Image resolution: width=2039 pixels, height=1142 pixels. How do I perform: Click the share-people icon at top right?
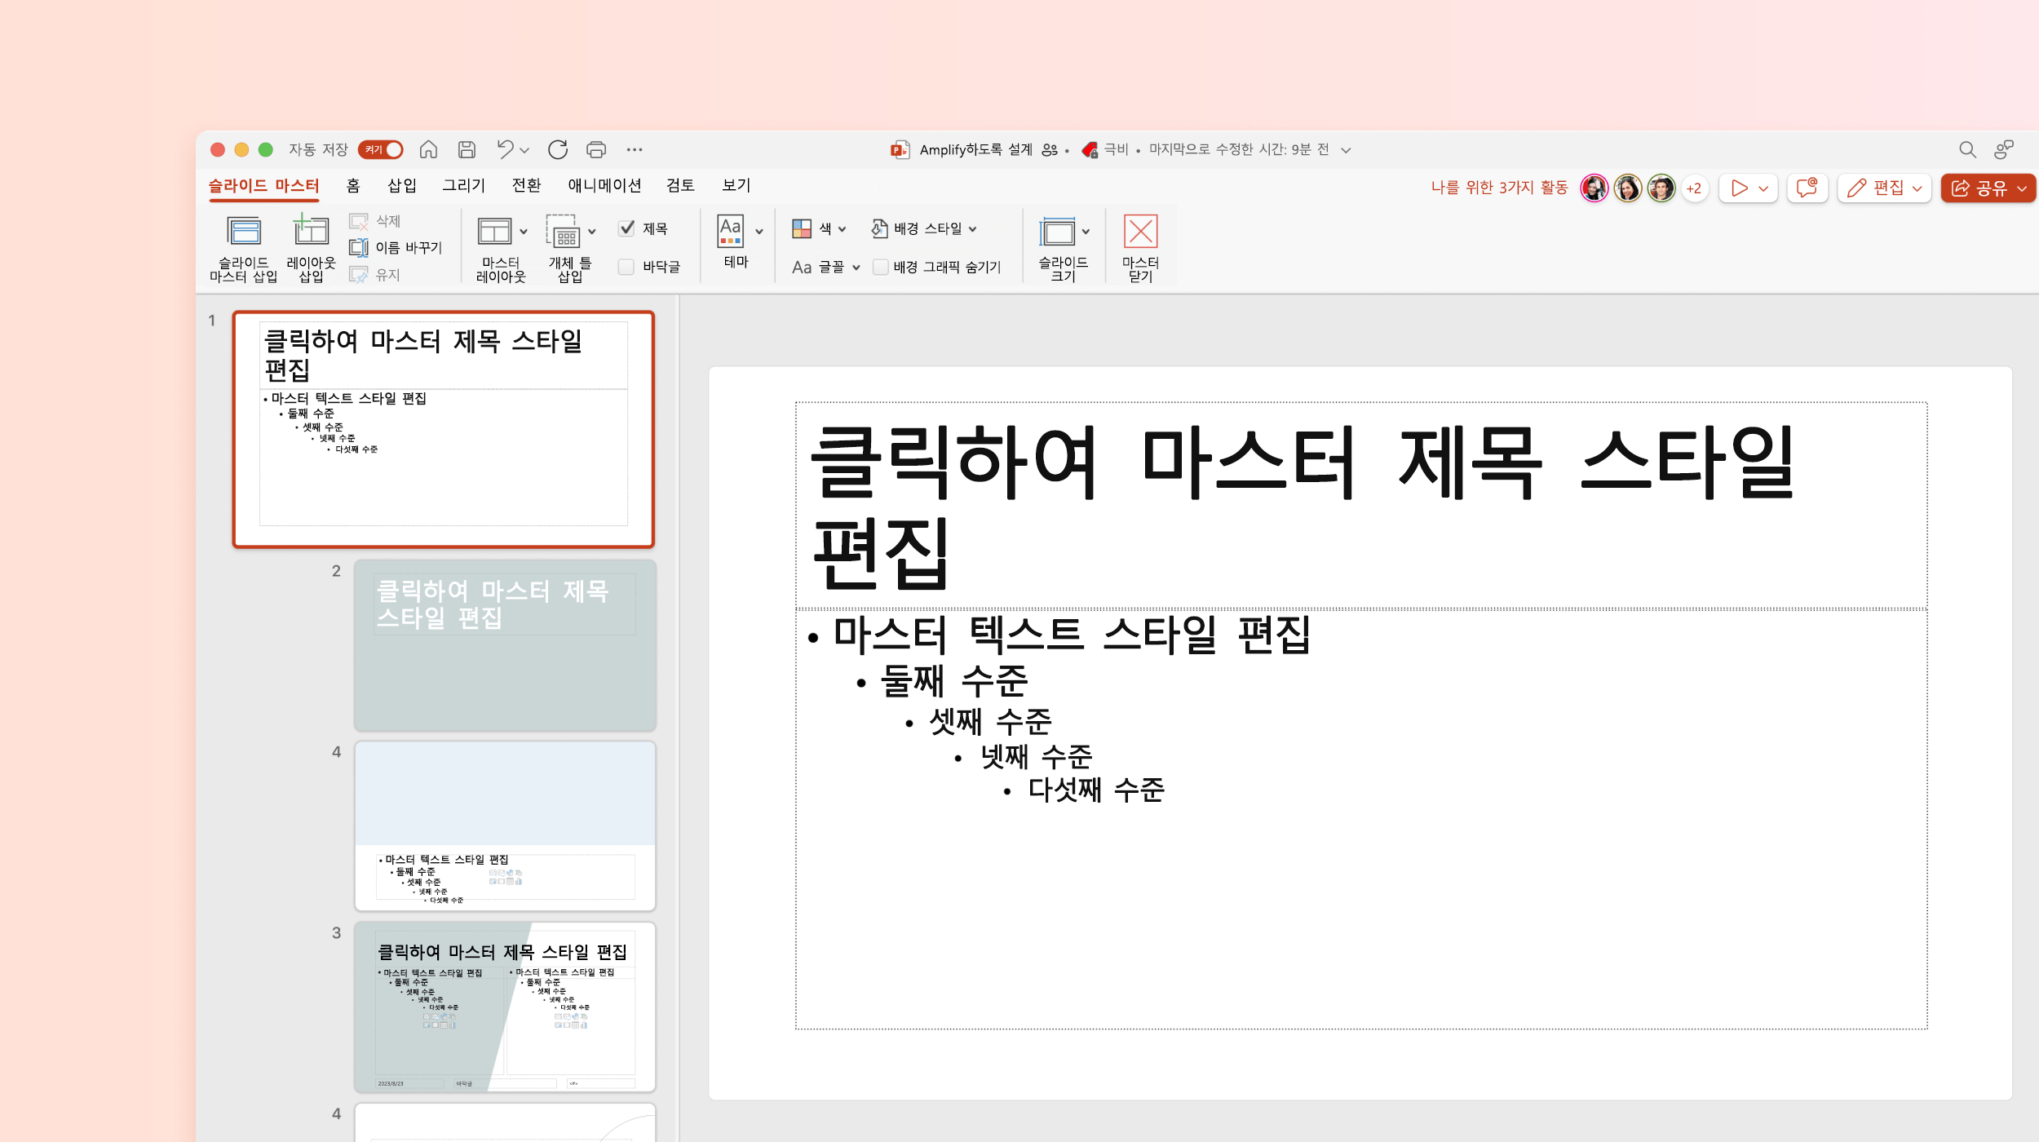tap(2004, 149)
